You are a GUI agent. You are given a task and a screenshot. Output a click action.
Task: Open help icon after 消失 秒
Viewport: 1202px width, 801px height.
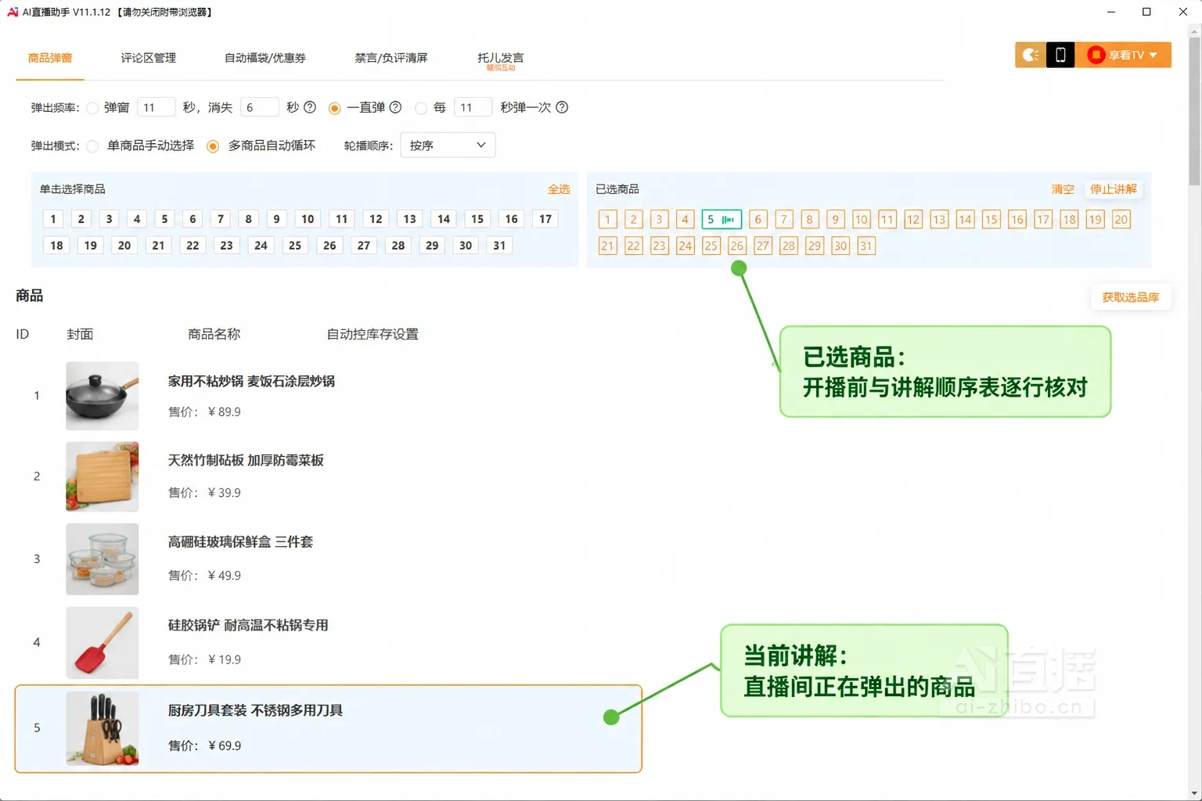(310, 107)
